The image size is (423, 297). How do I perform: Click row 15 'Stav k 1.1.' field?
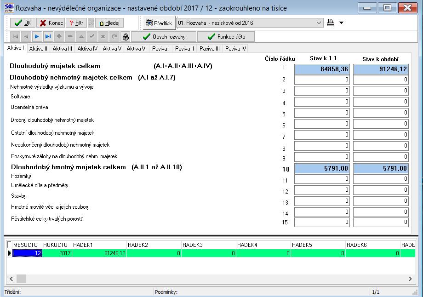click(x=322, y=222)
